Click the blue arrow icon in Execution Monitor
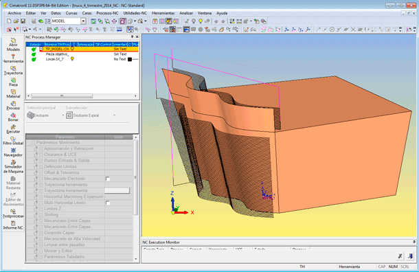Screen dimensions: 419x272 pos(411,256)
